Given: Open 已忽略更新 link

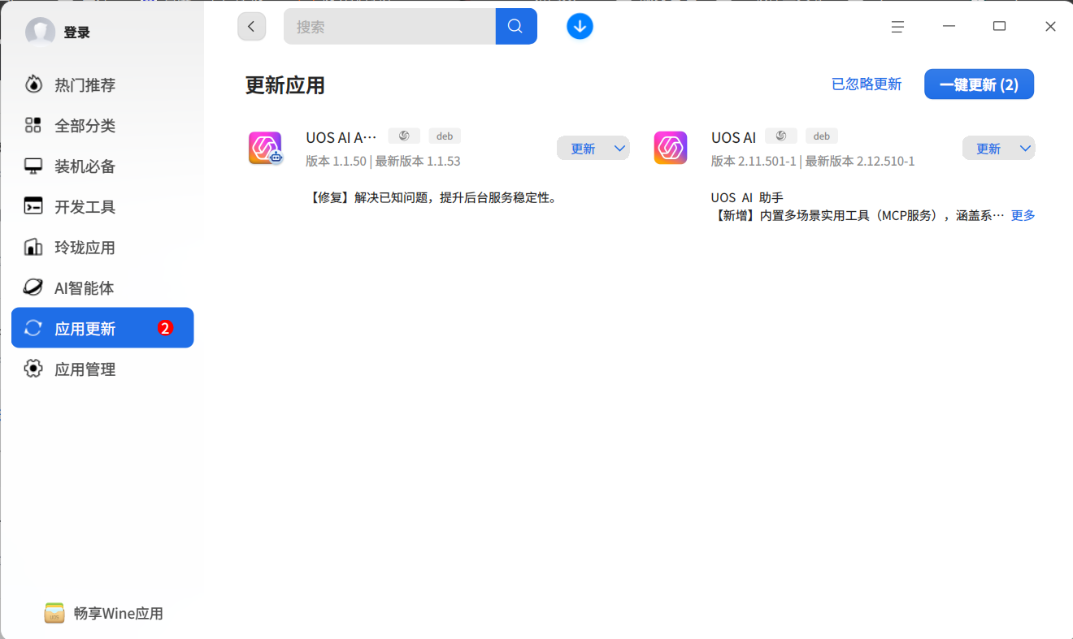Looking at the screenshot, I should pos(867,84).
